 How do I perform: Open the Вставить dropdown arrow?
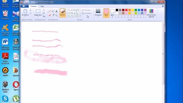click(25, 17)
